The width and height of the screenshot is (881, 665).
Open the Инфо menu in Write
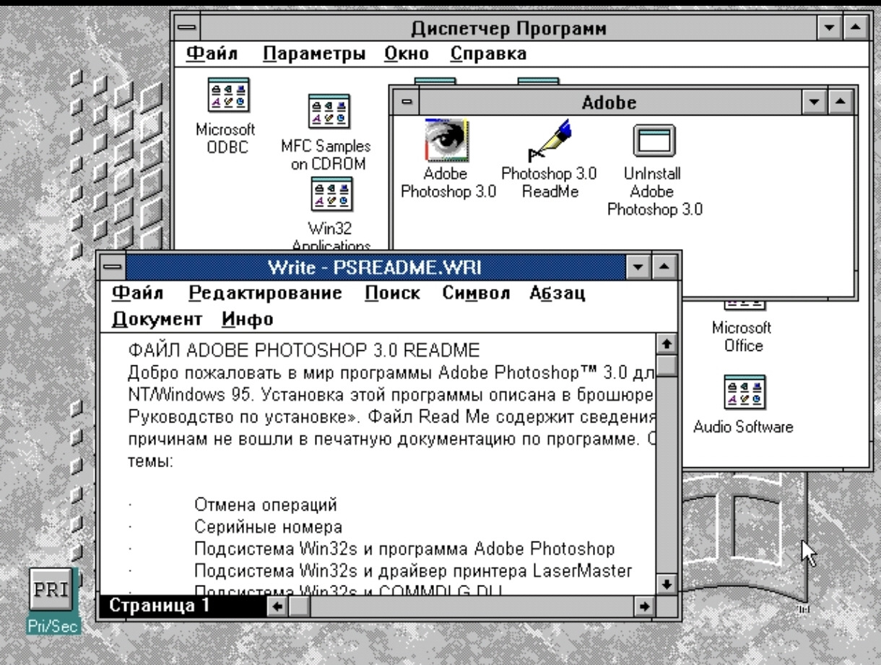[x=248, y=318]
